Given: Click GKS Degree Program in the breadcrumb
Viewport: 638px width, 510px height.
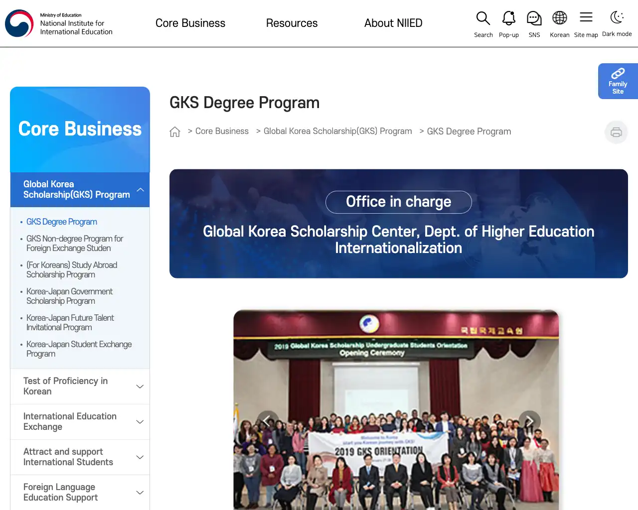Looking at the screenshot, I should coord(469,131).
